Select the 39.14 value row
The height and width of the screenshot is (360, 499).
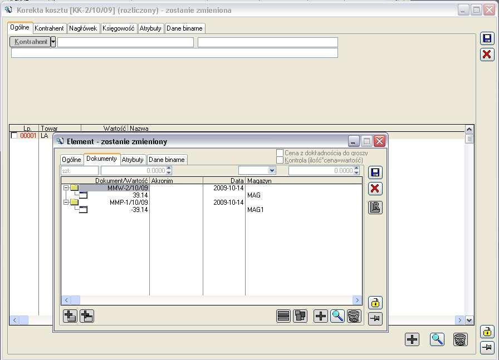pyautogui.click(x=212, y=195)
